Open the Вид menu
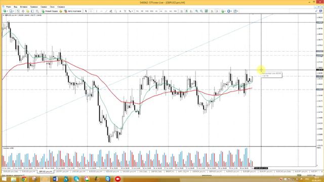The height and width of the screenshot is (182, 324). tap(16, 7)
